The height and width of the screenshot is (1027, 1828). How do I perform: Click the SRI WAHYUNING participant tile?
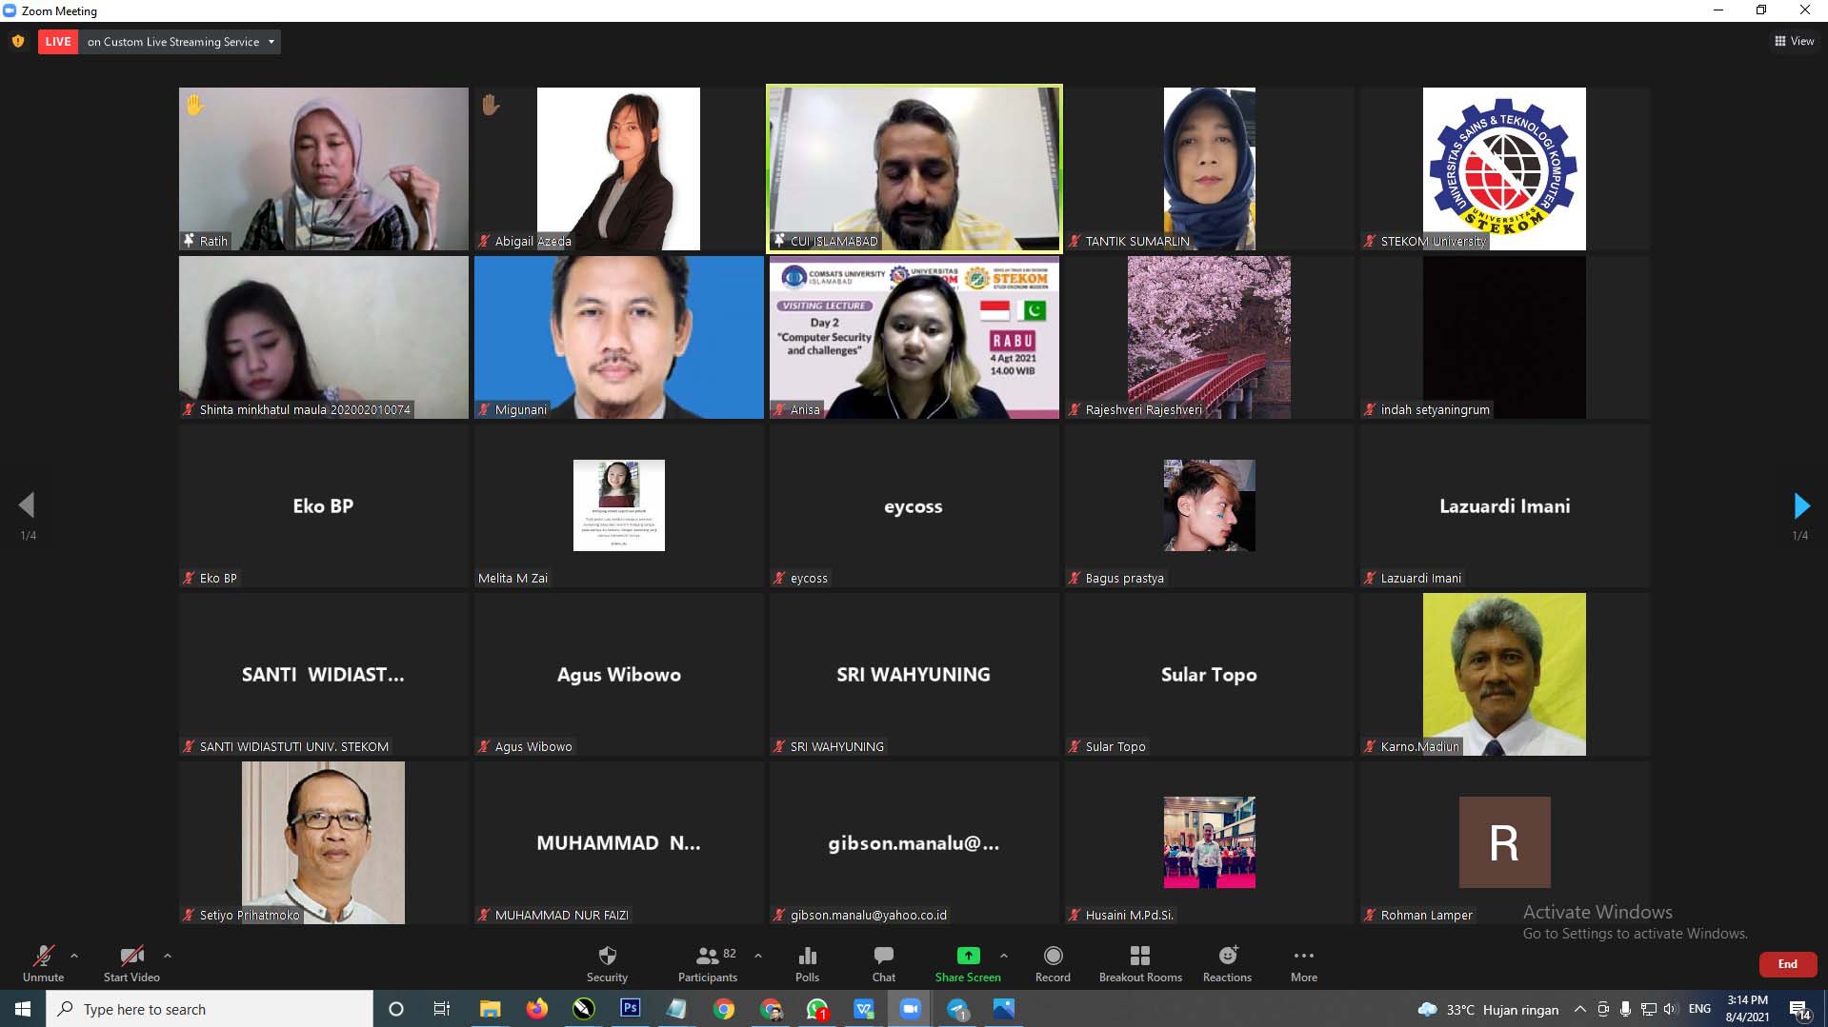click(x=914, y=674)
